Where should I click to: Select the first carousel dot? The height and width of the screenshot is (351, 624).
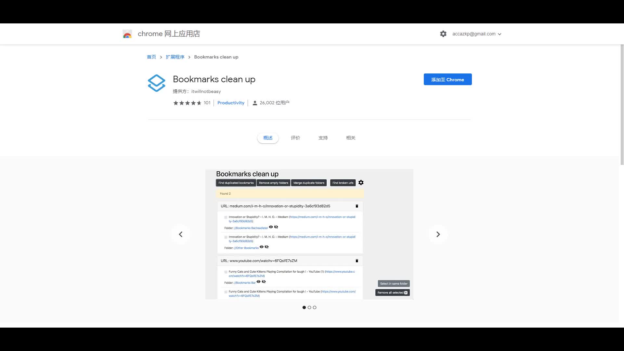pyautogui.click(x=304, y=307)
